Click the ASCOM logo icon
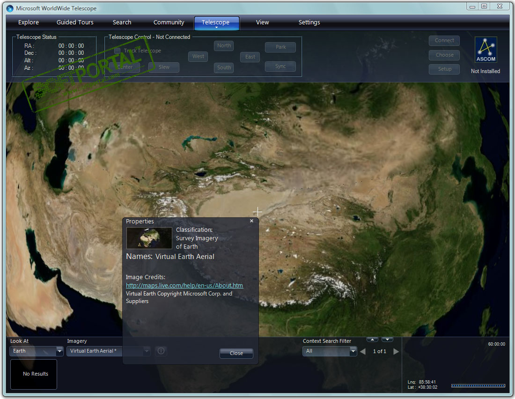Screen dimensions: 515x399 point(486,50)
